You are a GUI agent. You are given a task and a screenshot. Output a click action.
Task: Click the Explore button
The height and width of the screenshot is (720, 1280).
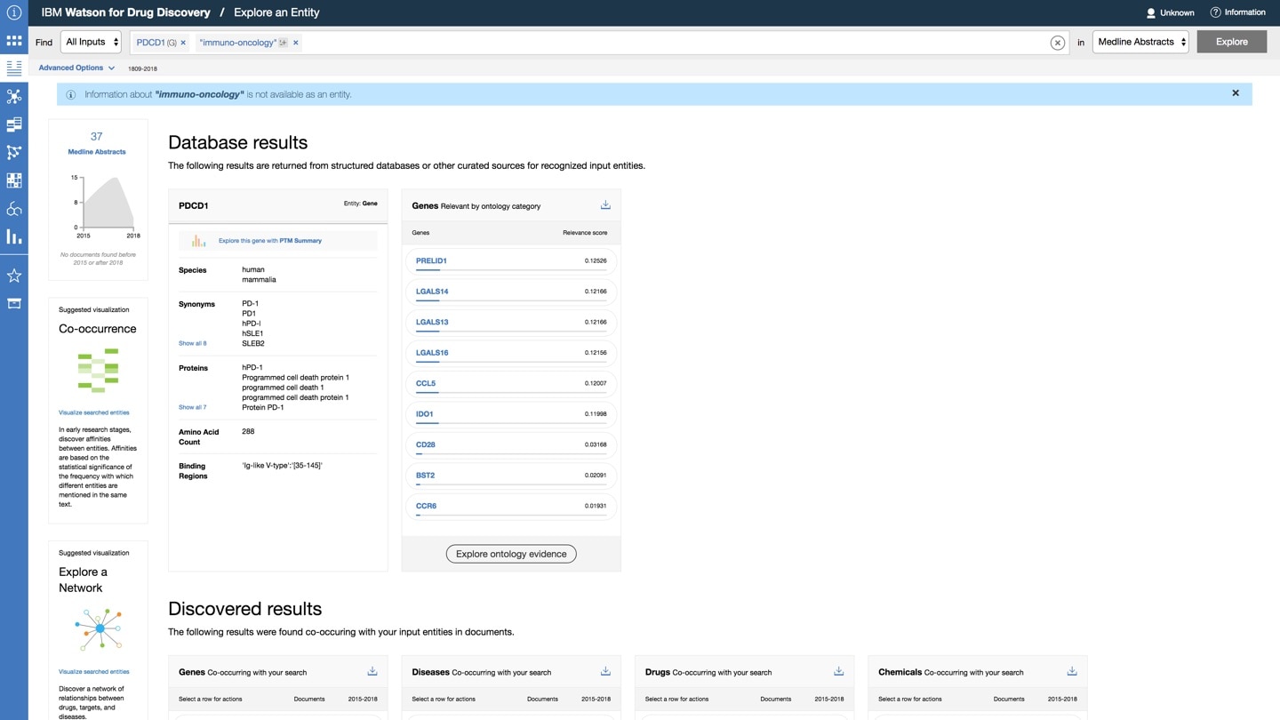click(1231, 42)
